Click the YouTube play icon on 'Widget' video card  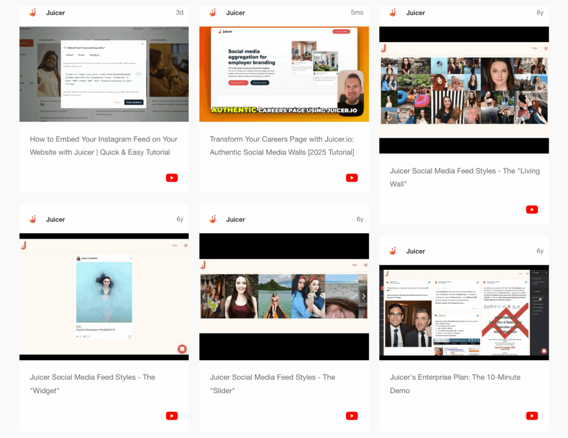coord(171,416)
